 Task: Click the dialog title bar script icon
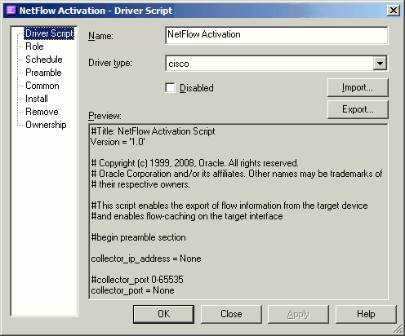(x=11, y=11)
